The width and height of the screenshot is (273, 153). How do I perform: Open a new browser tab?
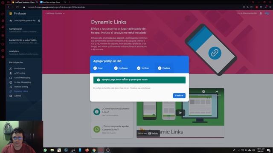69,2
